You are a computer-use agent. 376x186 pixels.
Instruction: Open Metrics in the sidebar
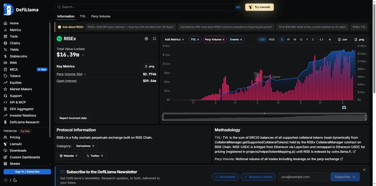point(15,30)
